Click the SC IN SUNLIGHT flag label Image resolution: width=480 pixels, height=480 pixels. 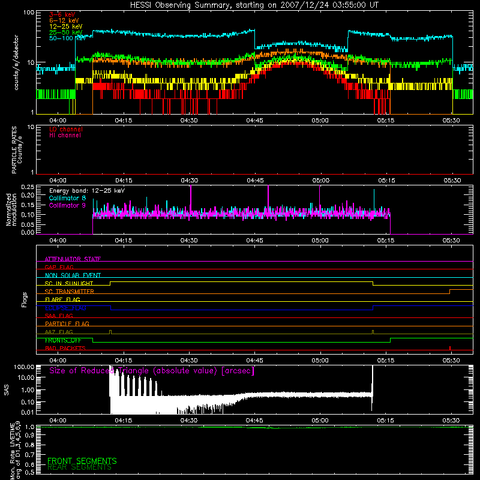tap(69, 283)
